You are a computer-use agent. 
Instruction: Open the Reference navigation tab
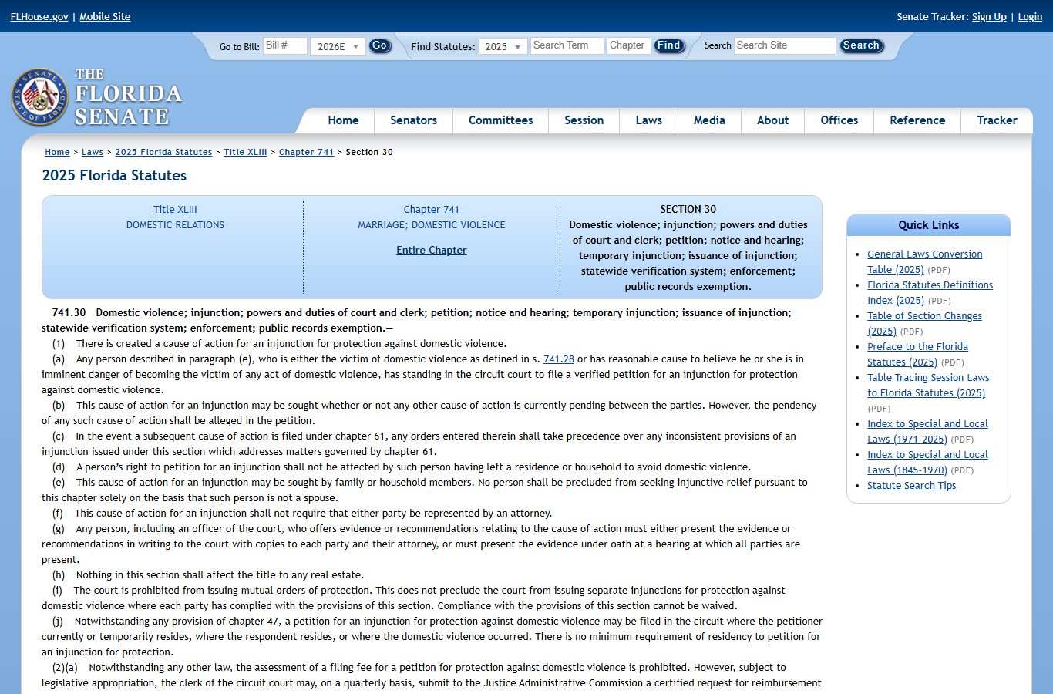pyautogui.click(x=917, y=120)
